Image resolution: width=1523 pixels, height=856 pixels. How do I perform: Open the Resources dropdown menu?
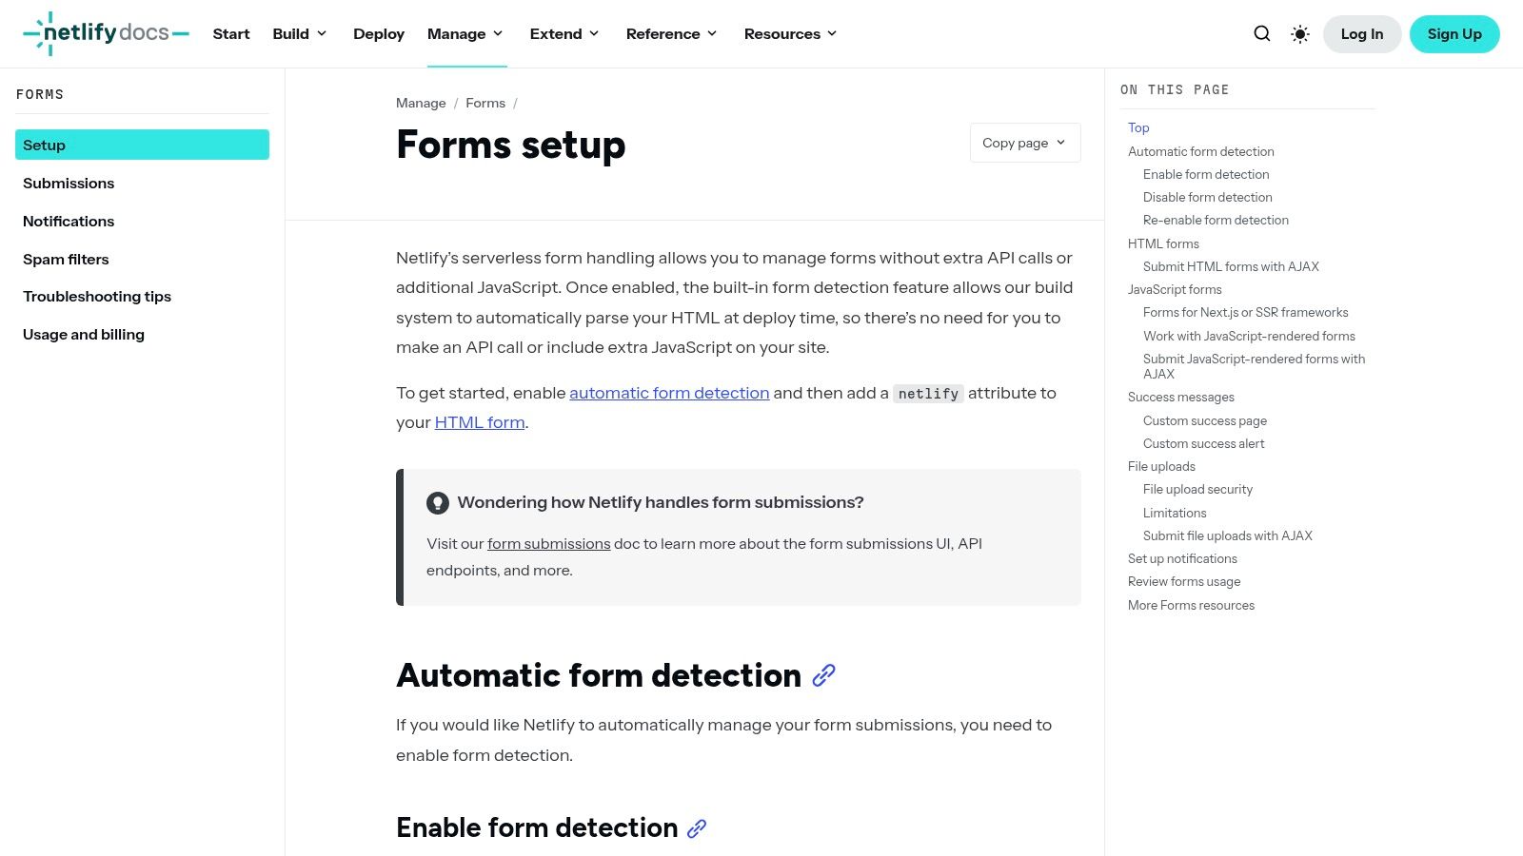(790, 33)
